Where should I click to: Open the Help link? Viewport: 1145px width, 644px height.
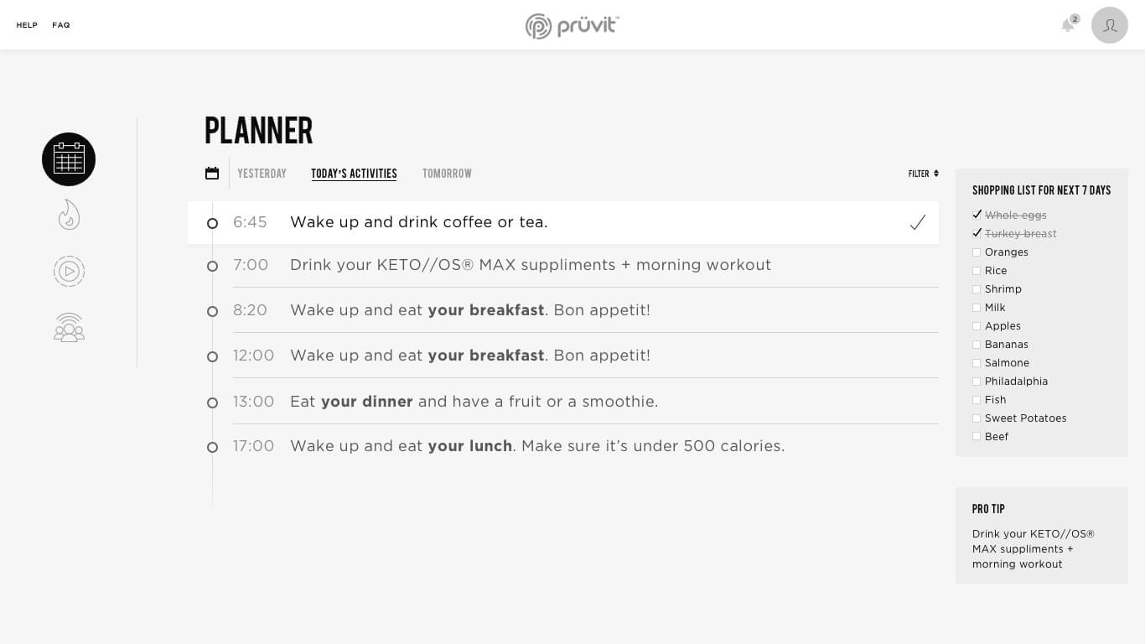[x=27, y=25]
